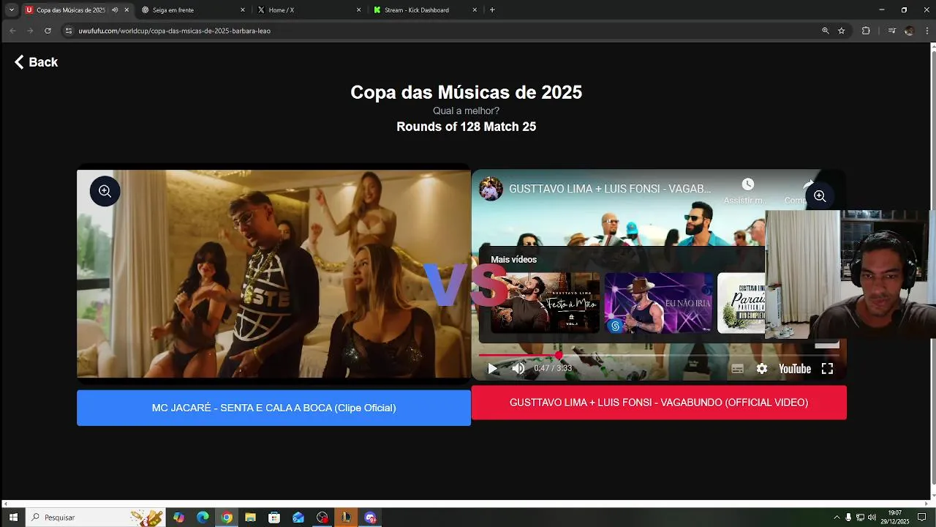
Task: Focus the uwufufu.com address bar
Action: 439,31
